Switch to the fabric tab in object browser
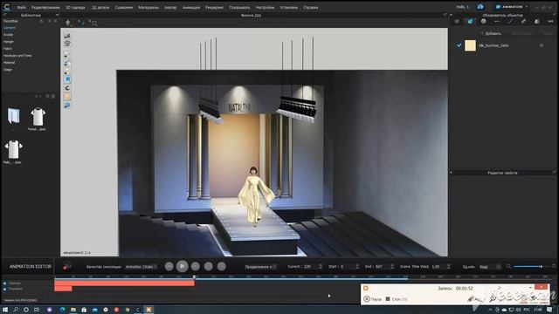559x314 pixels. point(470,21)
